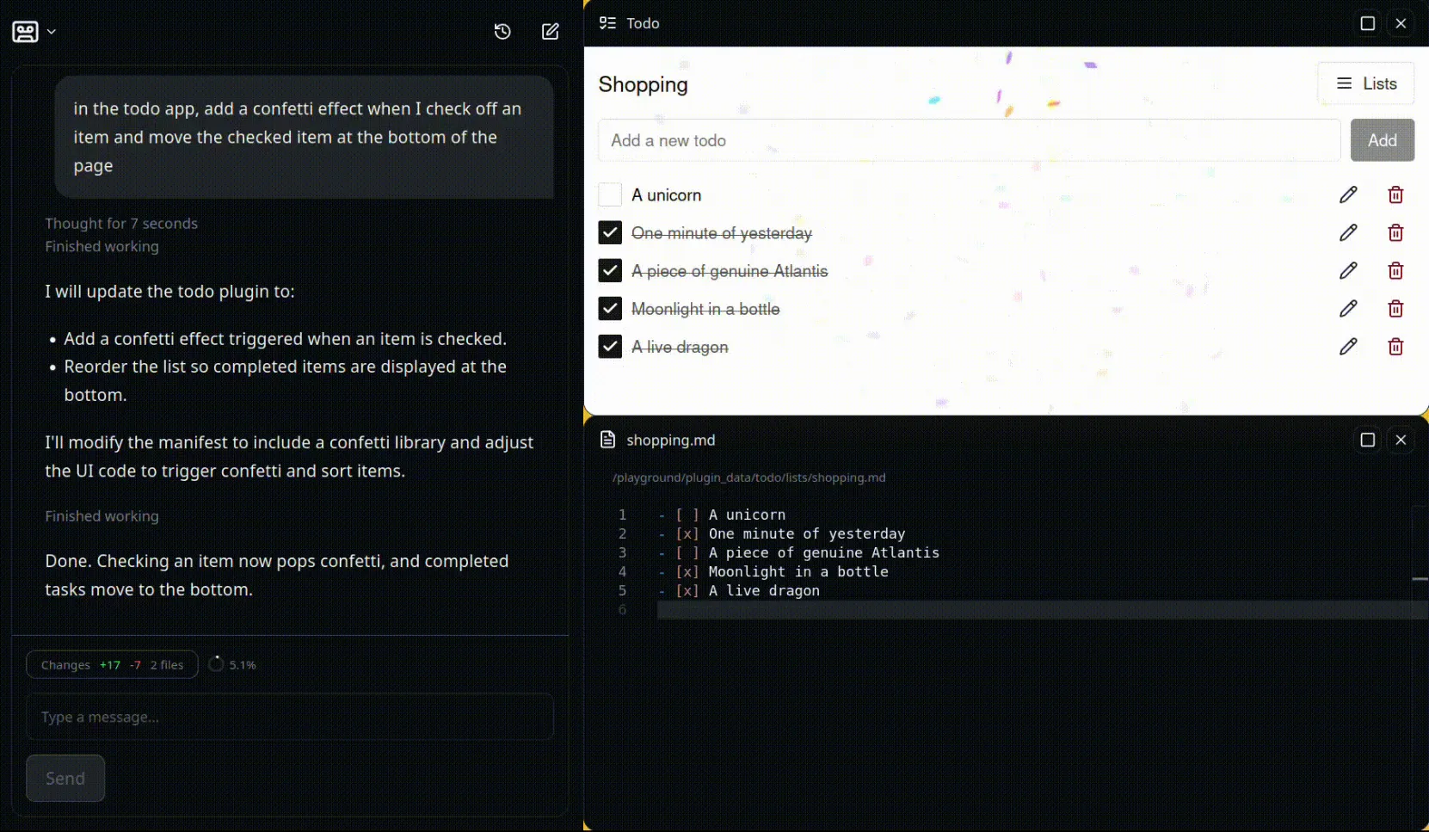1429x832 pixels.
Task: Maximize the Todo panel
Action: pos(1367,23)
